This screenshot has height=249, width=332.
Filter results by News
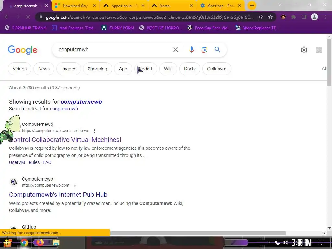pyautogui.click(x=44, y=69)
